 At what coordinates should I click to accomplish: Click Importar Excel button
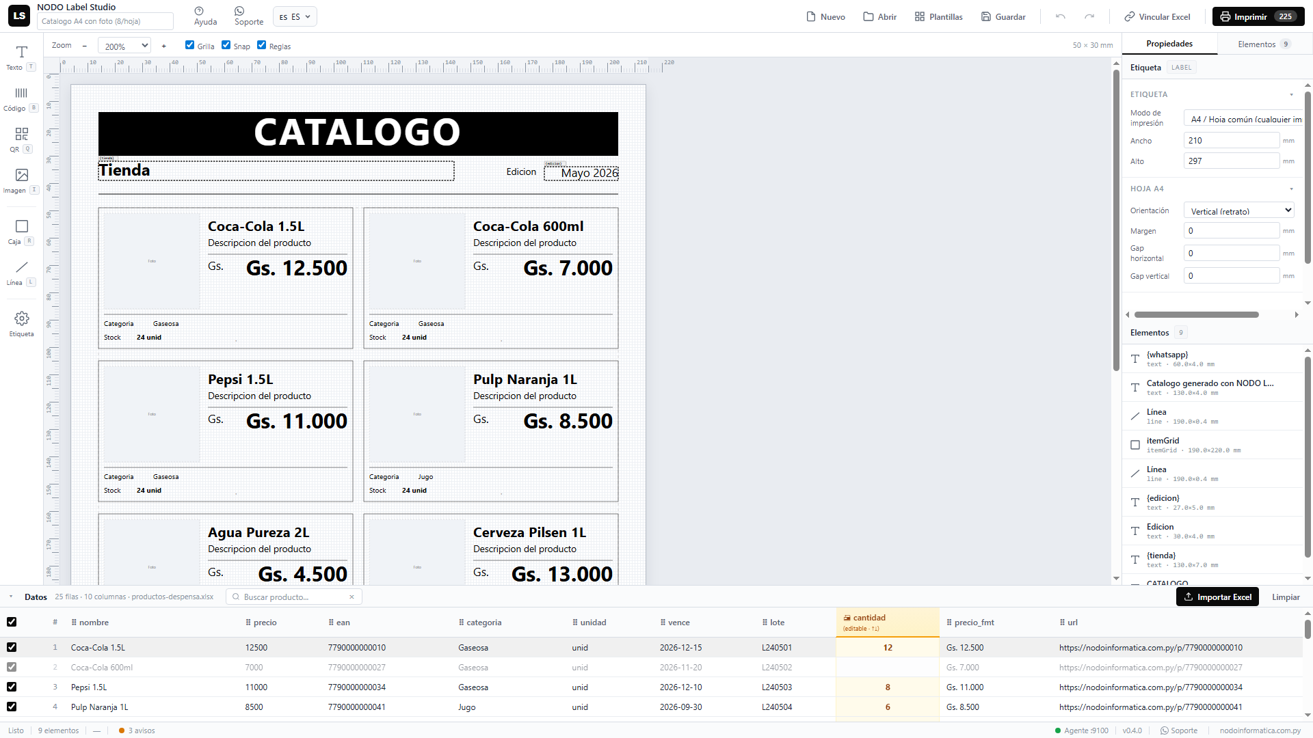point(1217,597)
